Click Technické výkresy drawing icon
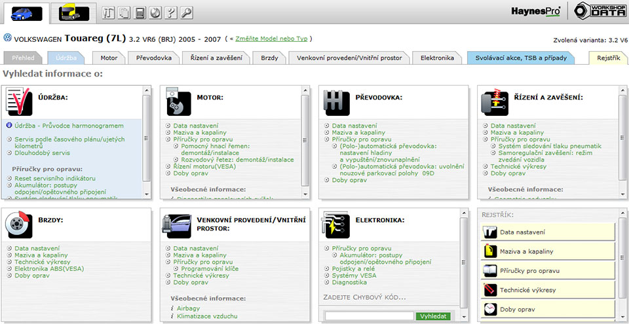 click(490, 290)
